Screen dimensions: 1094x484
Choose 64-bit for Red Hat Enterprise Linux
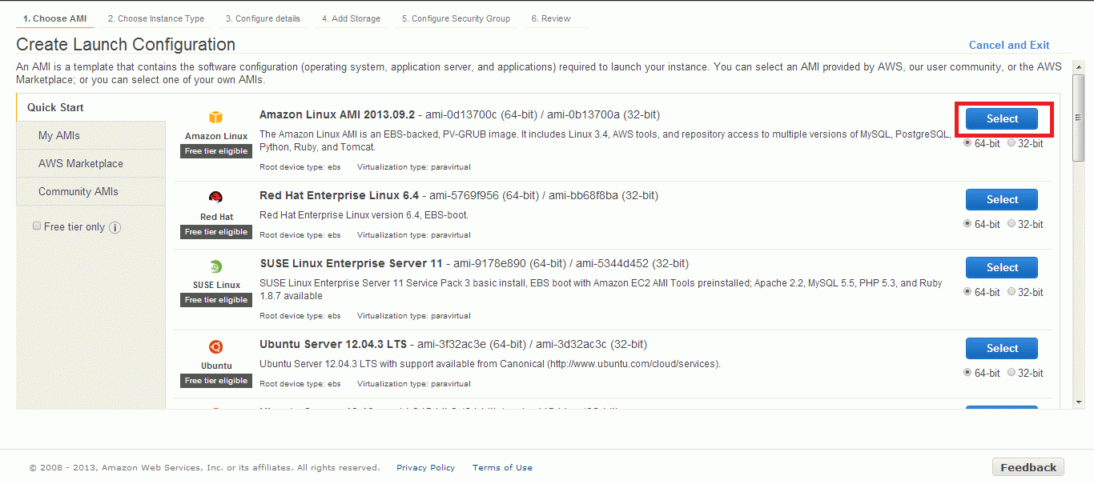967,224
